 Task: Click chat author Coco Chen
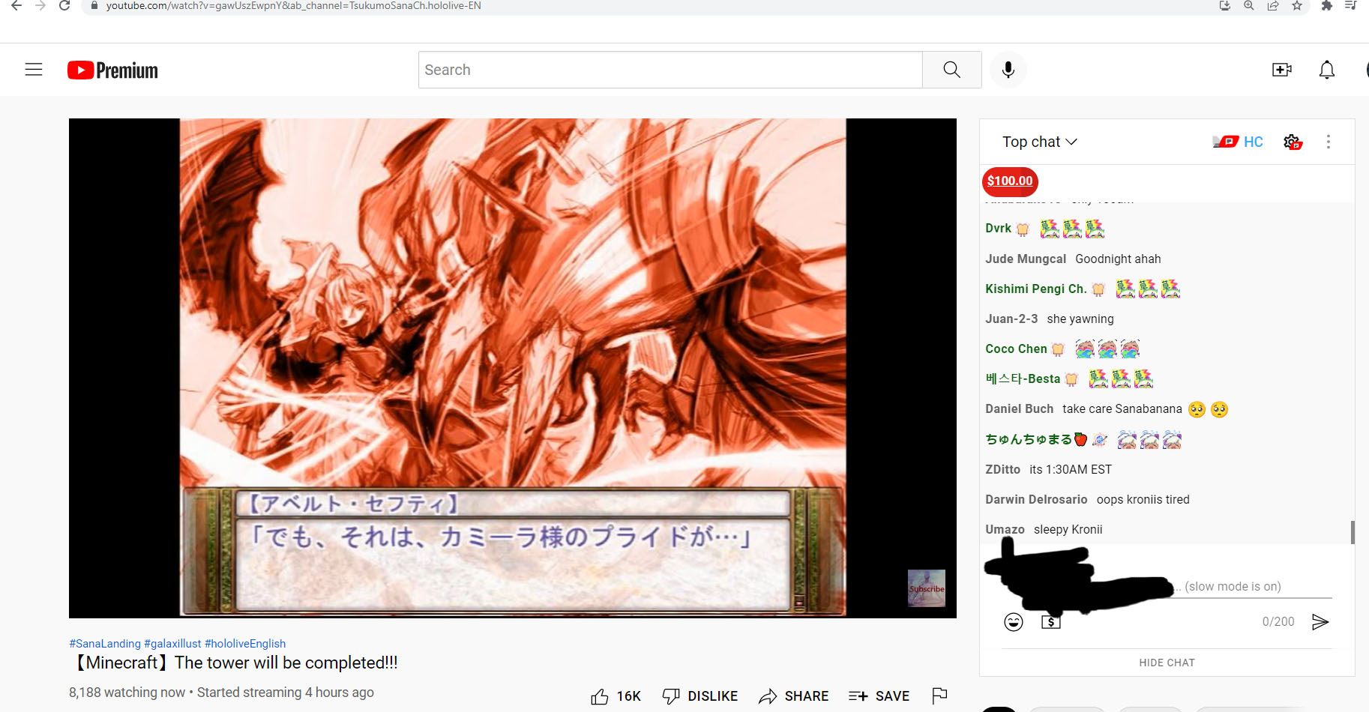click(1016, 349)
